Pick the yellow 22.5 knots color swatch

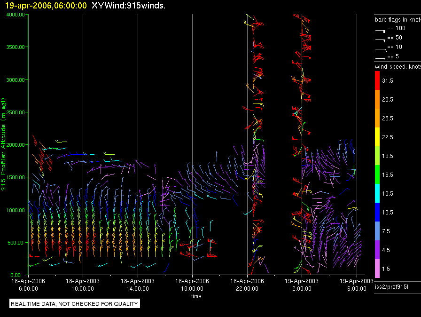[377, 137]
